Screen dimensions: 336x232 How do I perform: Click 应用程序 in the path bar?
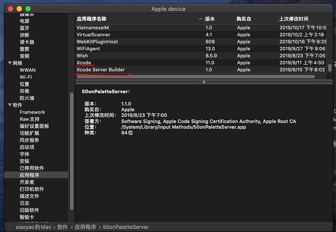pyautogui.click(x=85, y=227)
